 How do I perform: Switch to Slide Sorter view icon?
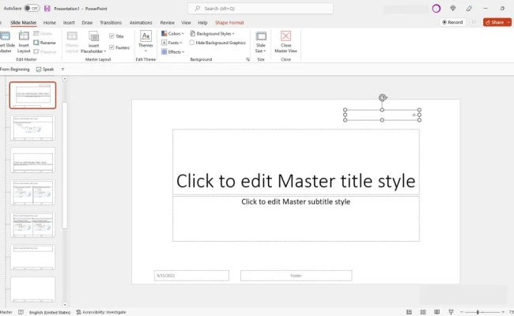point(423,312)
